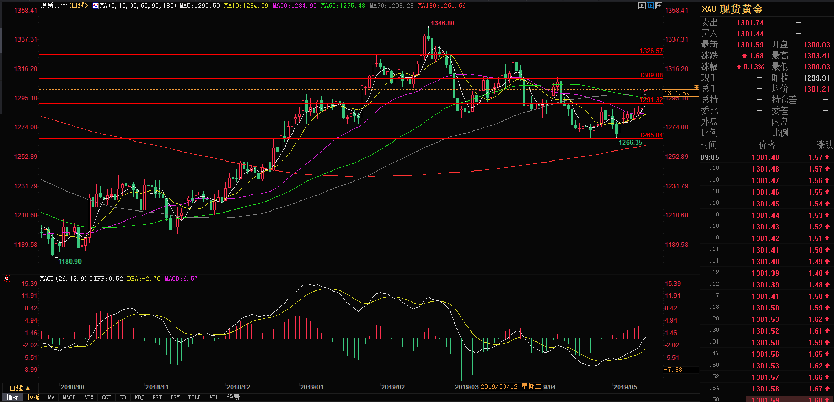Screen dimensions: 834x402
Task: Click the 现货黄金<日线> chart title
Action: [64, 6]
